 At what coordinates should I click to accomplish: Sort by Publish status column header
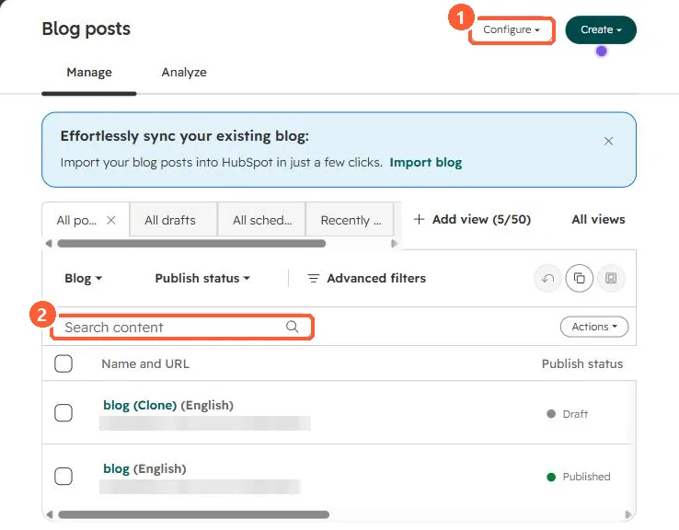(x=582, y=363)
